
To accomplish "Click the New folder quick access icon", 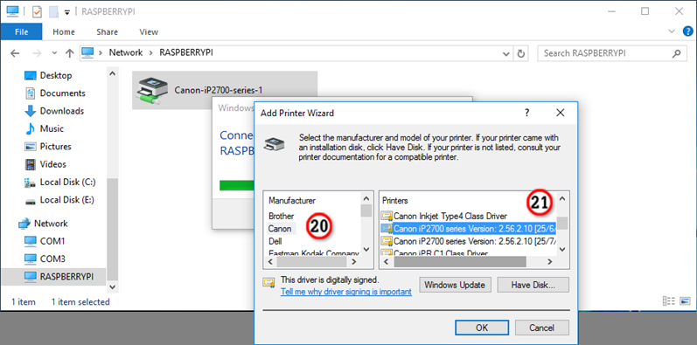I will pyautogui.click(x=54, y=12).
